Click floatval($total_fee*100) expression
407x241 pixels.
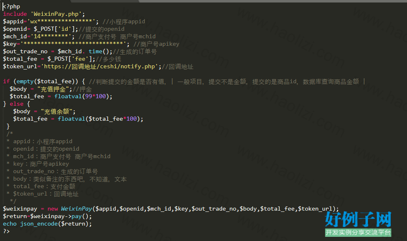pos(99,119)
